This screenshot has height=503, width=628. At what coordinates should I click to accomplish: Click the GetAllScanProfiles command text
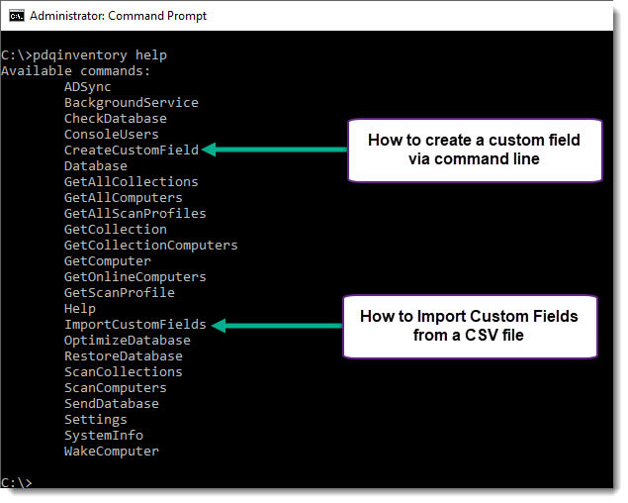tap(135, 214)
